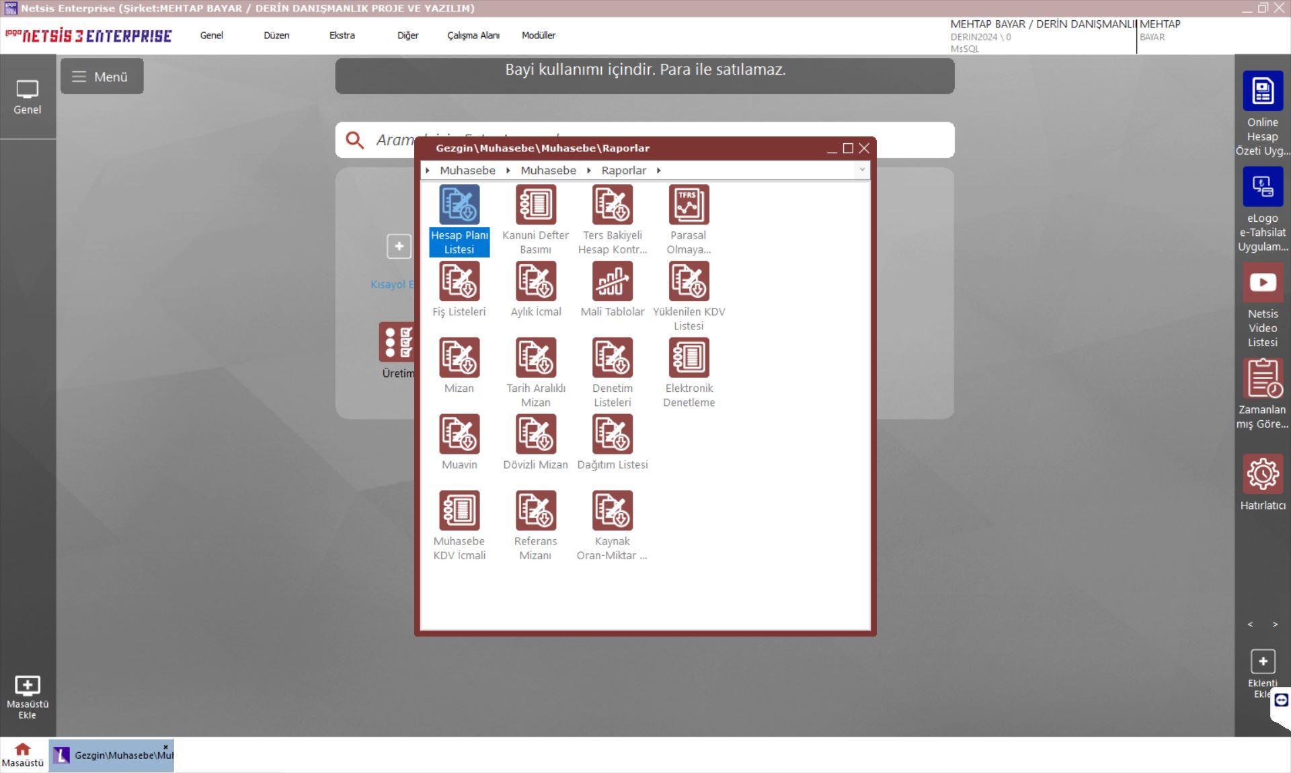Click the Menü hamburger button
Viewport: 1291px width, 773px height.
[102, 77]
